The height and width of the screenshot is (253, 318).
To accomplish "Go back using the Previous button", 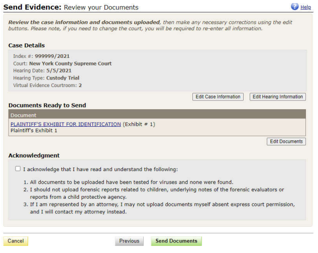I will tap(129, 241).
